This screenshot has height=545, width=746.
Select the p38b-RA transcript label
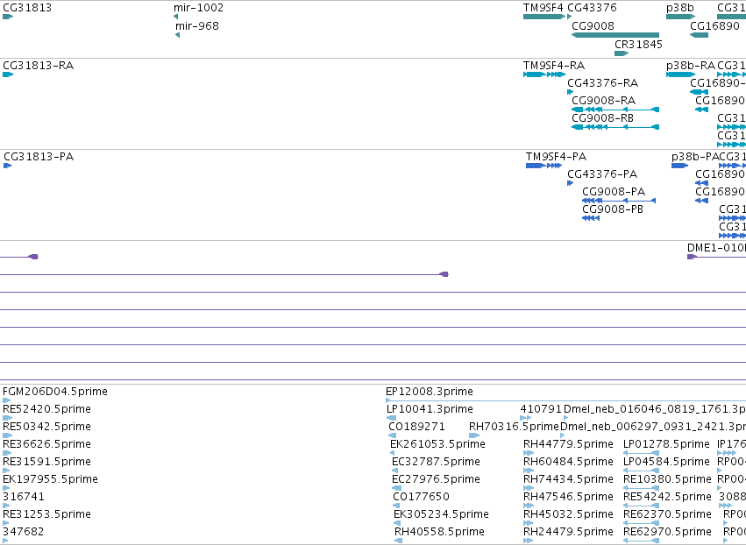(691, 65)
